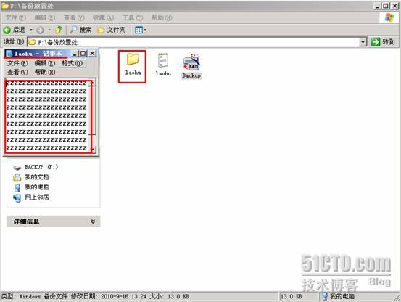The image size is (401, 302).
Task: Open Explorer Tools menu
Action: pos(132,17)
